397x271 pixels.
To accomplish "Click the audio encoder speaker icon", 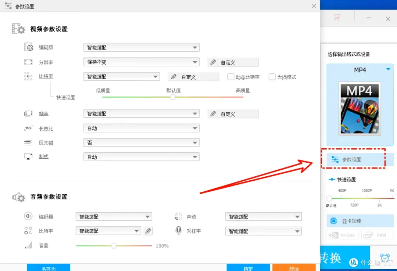I will click(x=28, y=216).
